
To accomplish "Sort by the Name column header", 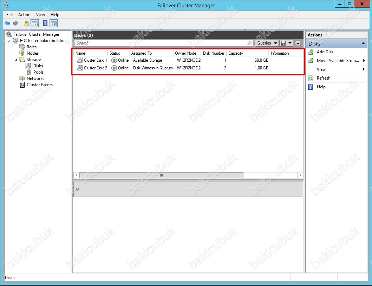I will pyautogui.click(x=91, y=53).
